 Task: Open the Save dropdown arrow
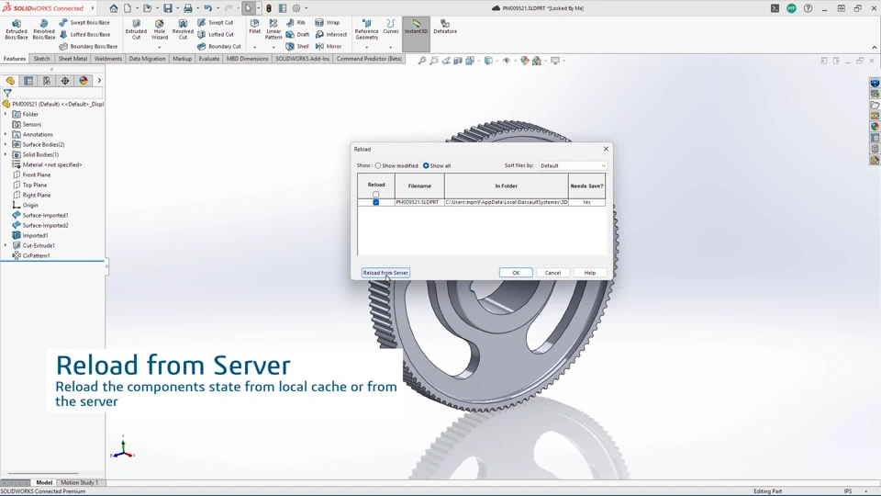click(176, 8)
